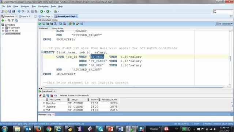Select the Worksheet tab below toolbar
234x132 pixels.
coord(43,28)
